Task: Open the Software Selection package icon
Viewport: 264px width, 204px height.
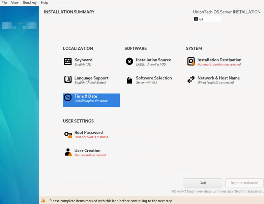Action: click(129, 80)
